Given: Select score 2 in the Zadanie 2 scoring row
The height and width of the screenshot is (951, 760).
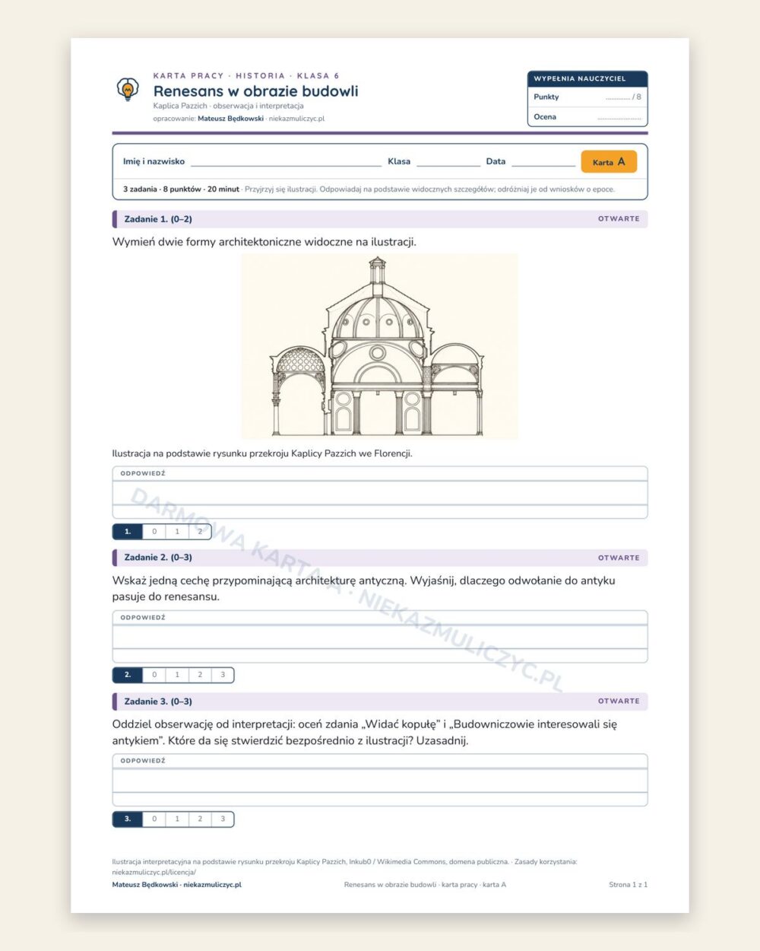Looking at the screenshot, I should click(x=200, y=675).
